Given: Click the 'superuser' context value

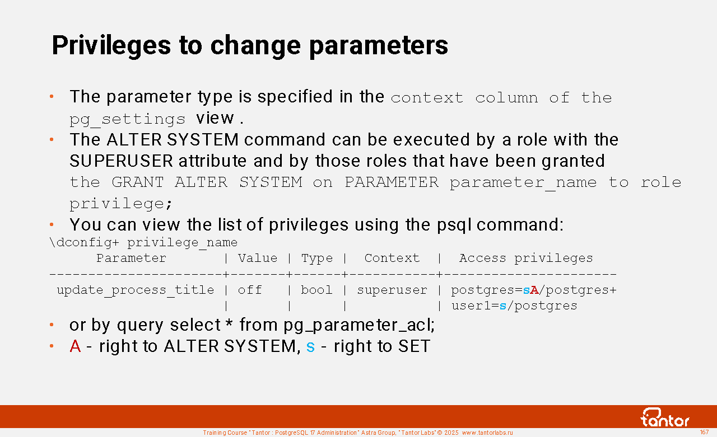Looking at the screenshot, I should click(392, 290).
